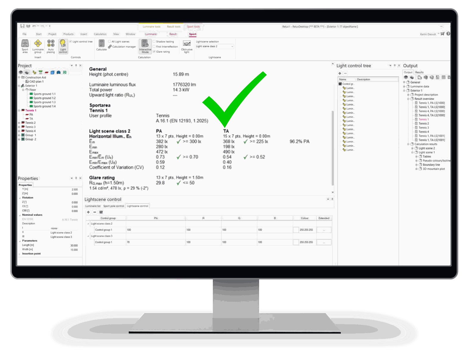The width and height of the screenshot is (466, 358).
Task: Collapse Light scene class 3 row
Action: (88, 236)
